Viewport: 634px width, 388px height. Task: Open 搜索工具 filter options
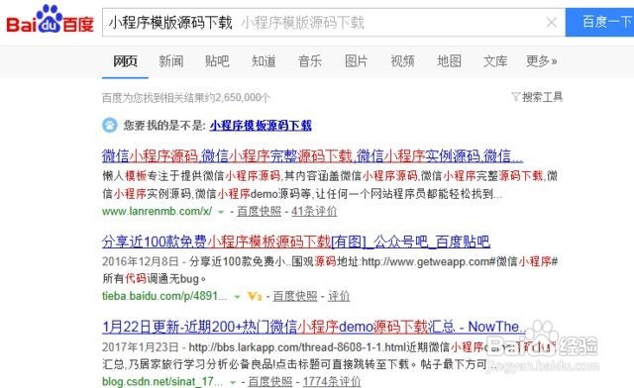pos(542,97)
